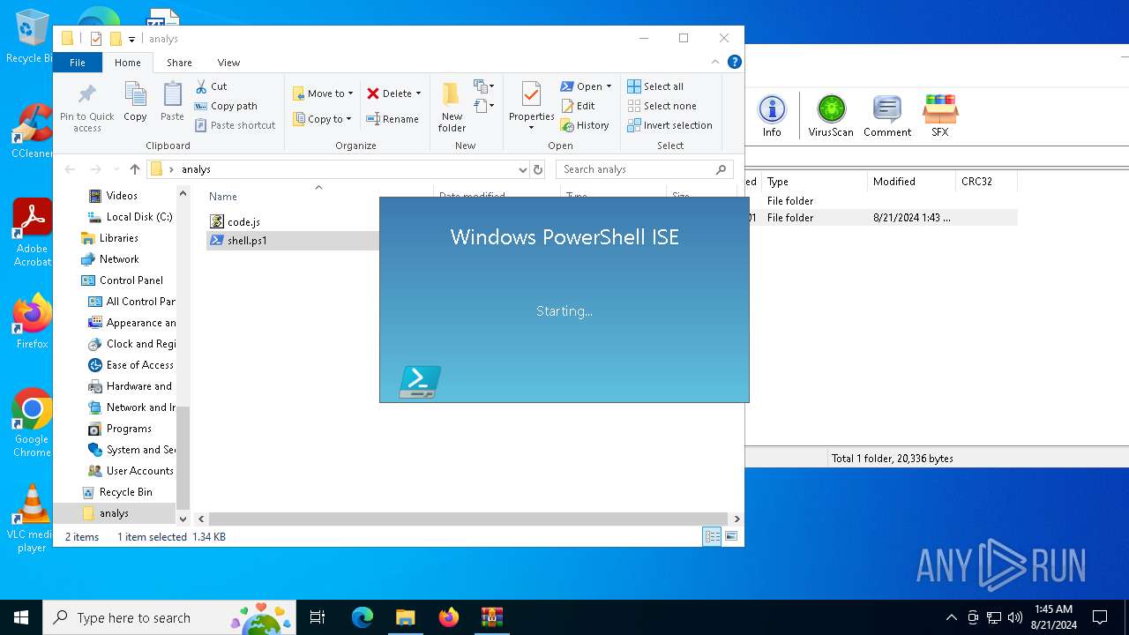This screenshot has width=1129, height=635.
Task: Click the SFX icon in WinRAR
Action: point(940,116)
